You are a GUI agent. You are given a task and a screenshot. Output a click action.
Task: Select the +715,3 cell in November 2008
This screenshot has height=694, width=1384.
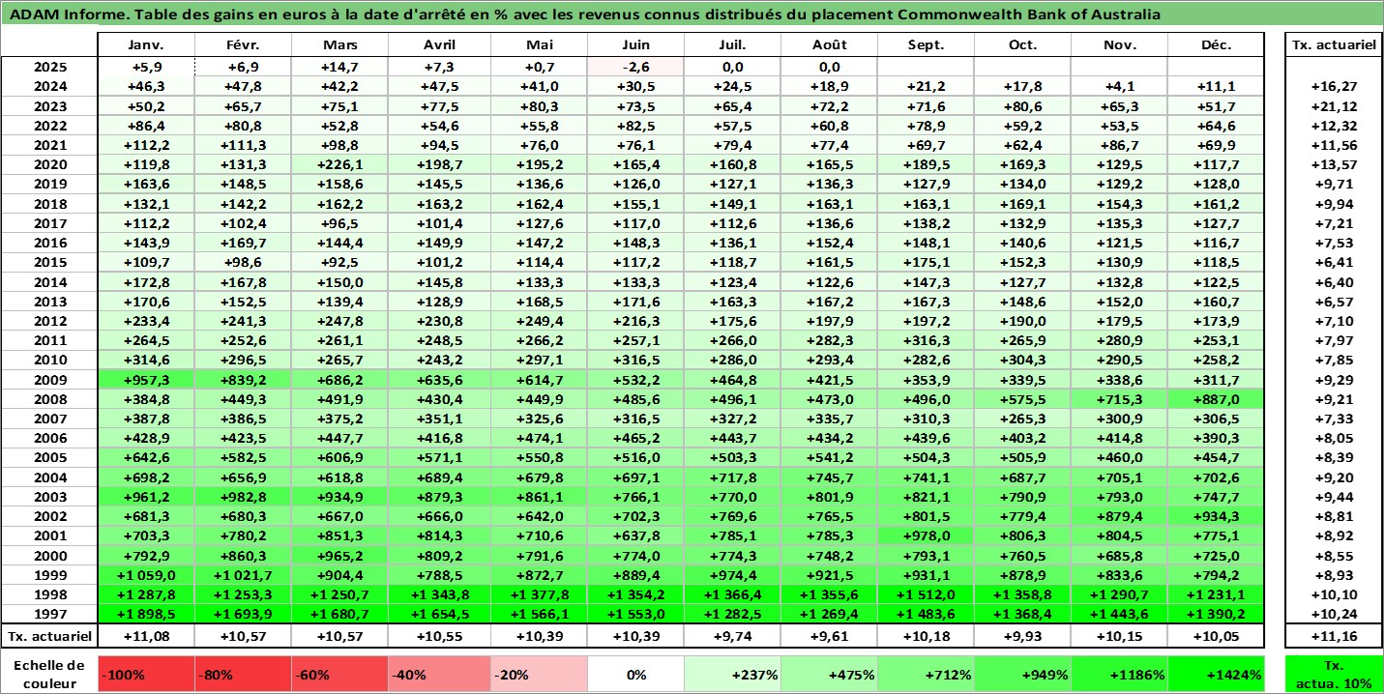point(1120,399)
